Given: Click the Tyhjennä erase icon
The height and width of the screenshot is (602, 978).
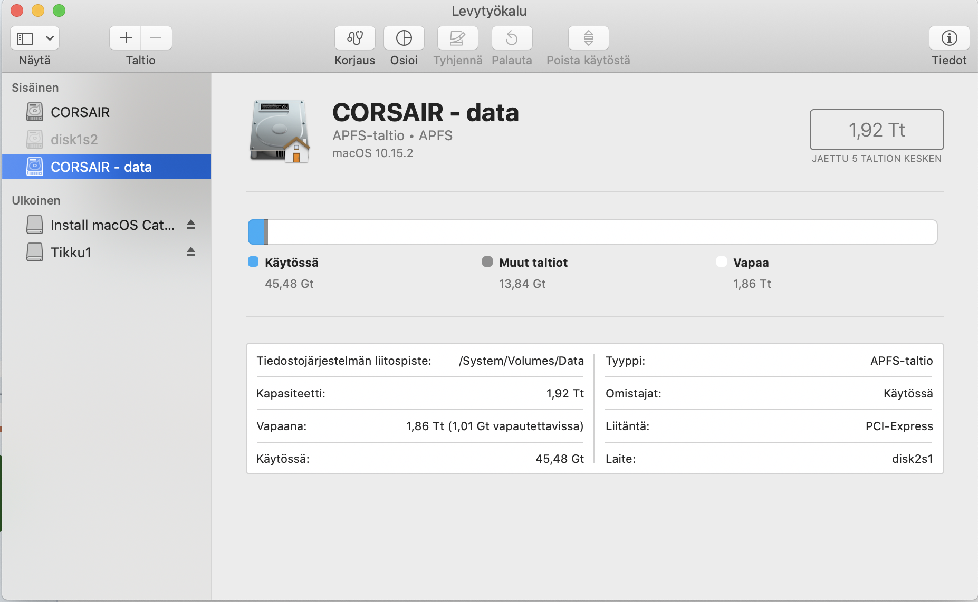Looking at the screenshot, I should tap(458, 38).
